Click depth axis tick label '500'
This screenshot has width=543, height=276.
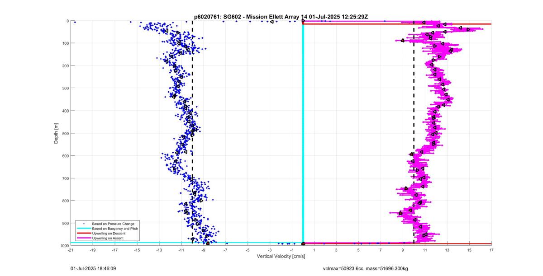[65, 133]
